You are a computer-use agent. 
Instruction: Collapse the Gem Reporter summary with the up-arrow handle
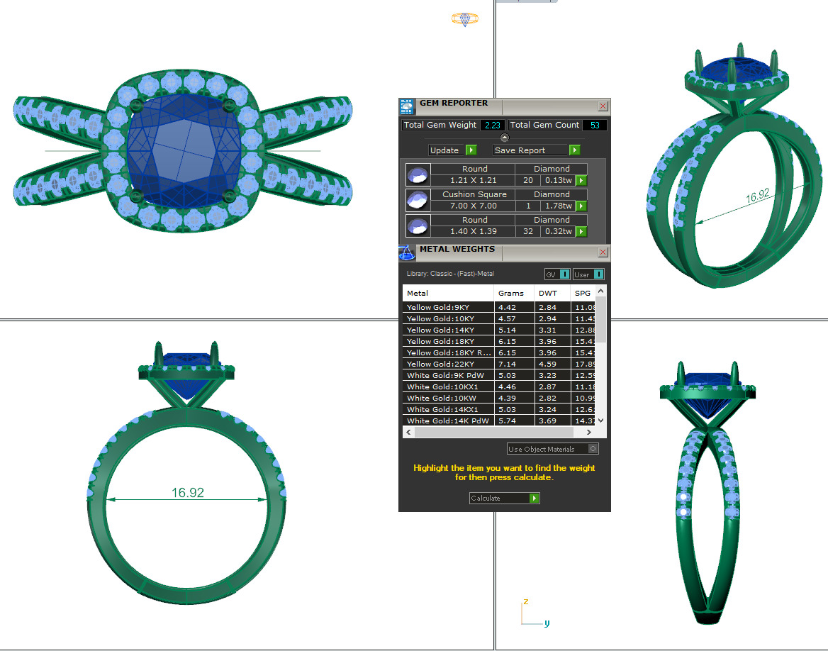tap(504, 138)
